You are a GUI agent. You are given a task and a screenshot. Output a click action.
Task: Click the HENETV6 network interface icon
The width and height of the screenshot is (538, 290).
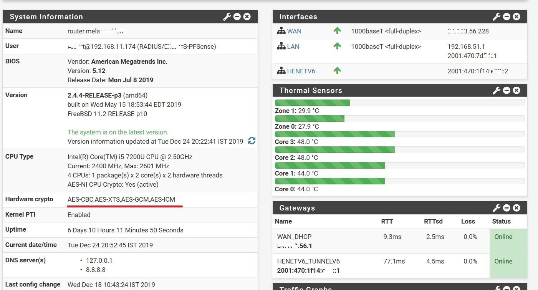point(281,71)
